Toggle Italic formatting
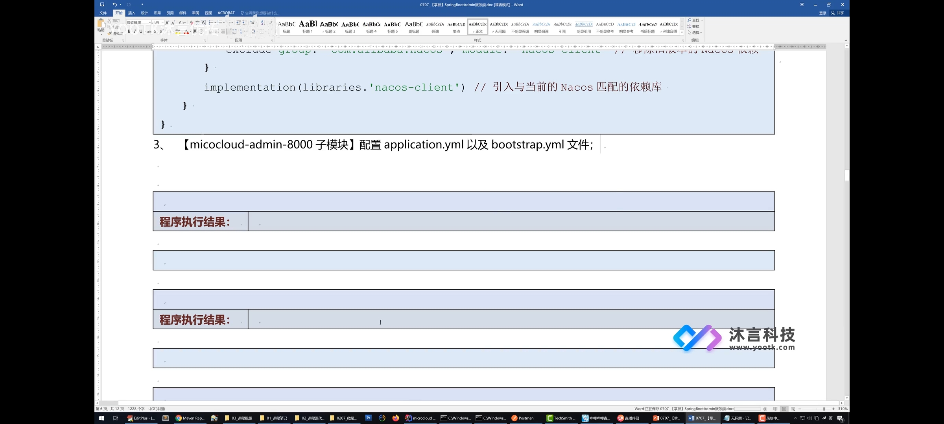Viewport: 944px width, 424px height. point(135,31)
